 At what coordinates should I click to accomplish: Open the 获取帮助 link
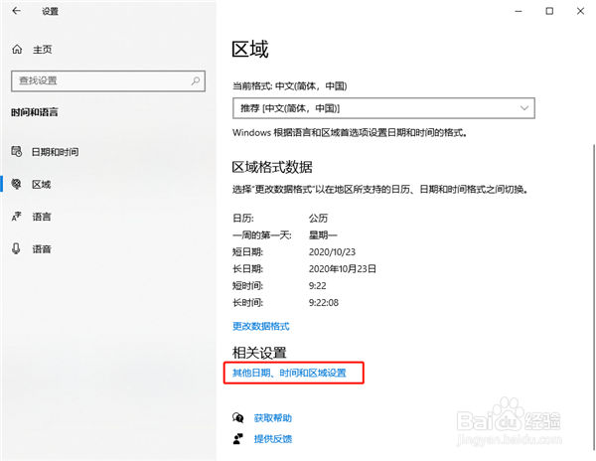coord(273,418)
